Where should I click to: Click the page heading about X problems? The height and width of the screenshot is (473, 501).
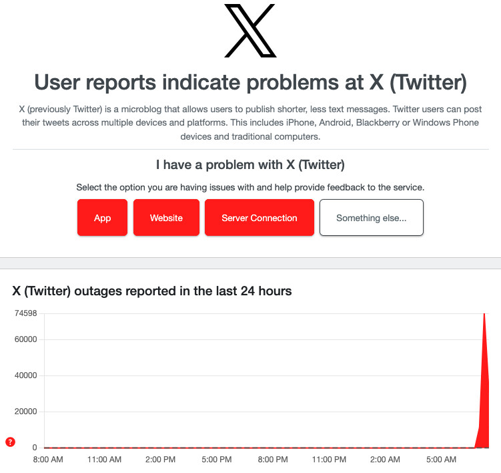(x=251, y=83)
